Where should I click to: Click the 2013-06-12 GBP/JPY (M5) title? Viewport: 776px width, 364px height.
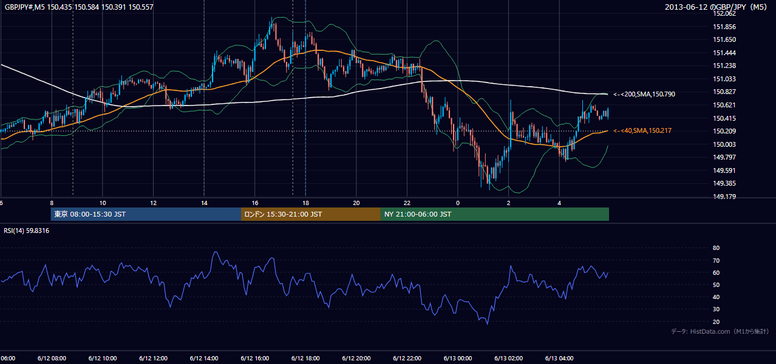[x=717, y=7]
